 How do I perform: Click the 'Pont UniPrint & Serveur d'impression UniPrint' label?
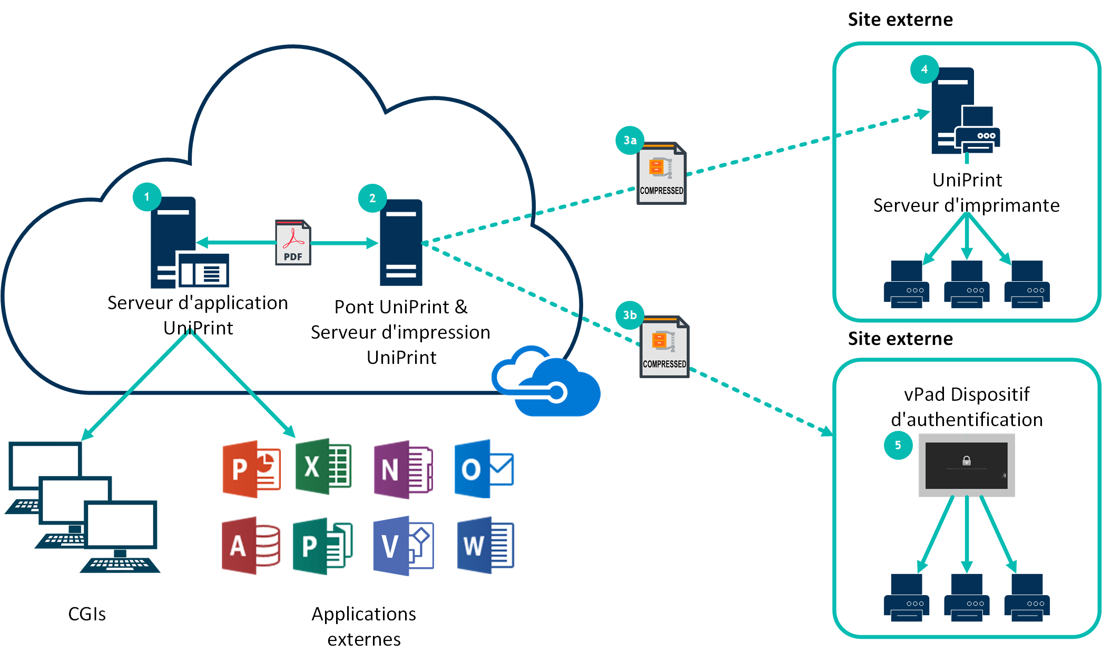pyautogui.click(x=401, y=332)
